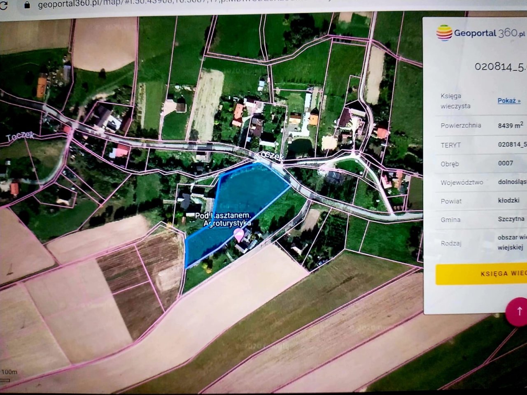Select the 8439 m² area value
Image resolution: width=527 pixels, height=395 pixels.
(510, 125)
